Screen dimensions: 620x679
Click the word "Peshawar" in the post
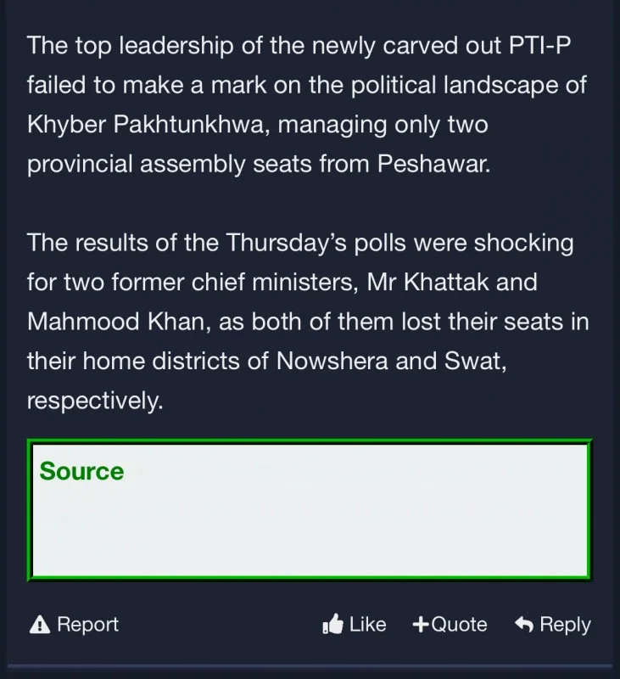tap(437, 165)
